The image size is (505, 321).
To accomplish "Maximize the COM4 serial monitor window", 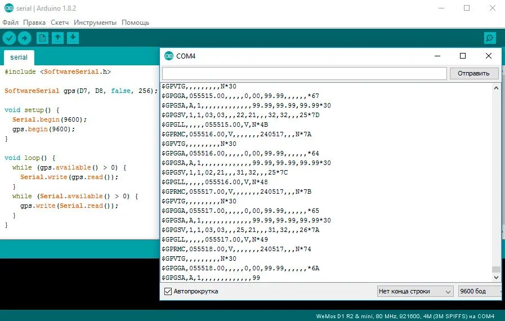I will point(463,56).
